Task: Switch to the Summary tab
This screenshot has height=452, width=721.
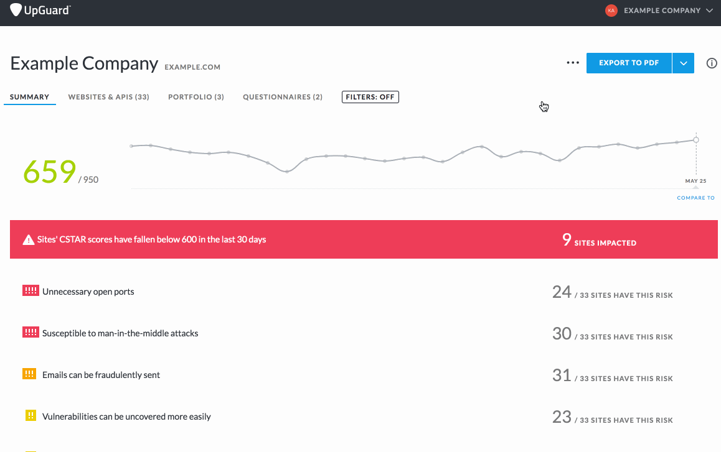Action: tap(29, 97)
